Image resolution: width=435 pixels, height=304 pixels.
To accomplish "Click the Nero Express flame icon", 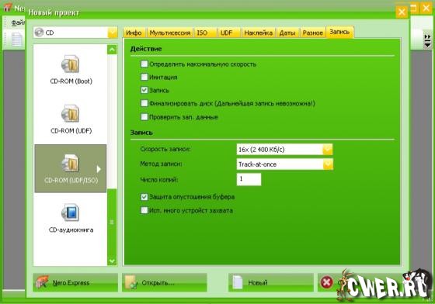I will [42, 282].
